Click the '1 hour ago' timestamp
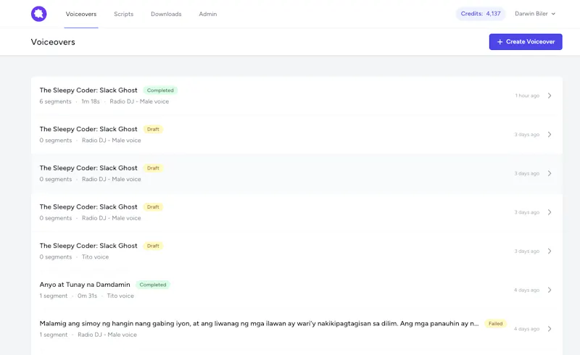This screenshot has height=355, width=580. 527,96
